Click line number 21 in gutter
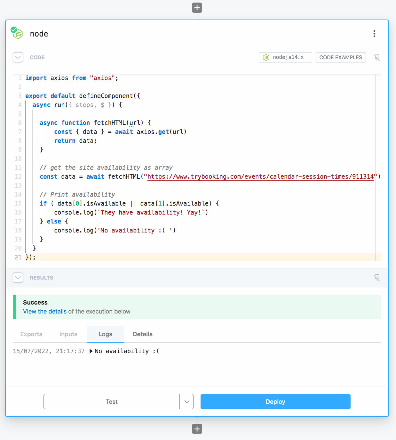The width and height of the screenshot is (396, 440). (x=18, y=257)
